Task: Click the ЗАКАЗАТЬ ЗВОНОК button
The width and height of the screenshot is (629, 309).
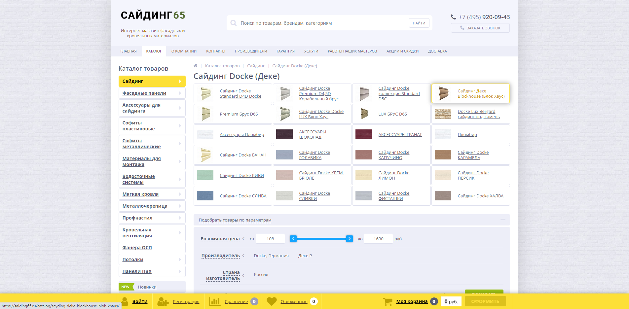Action: tap(480, 28)
